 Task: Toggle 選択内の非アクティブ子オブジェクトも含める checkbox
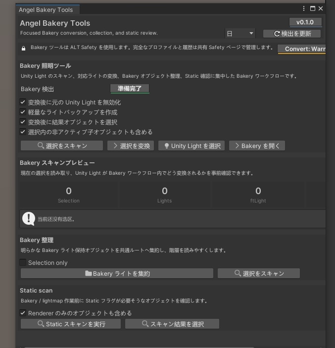point(23,132)
